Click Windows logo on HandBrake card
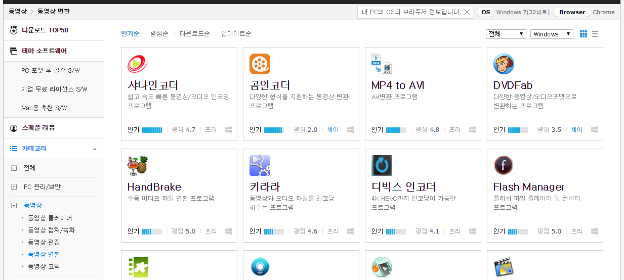The image size is (624, 280). [229, 231]
